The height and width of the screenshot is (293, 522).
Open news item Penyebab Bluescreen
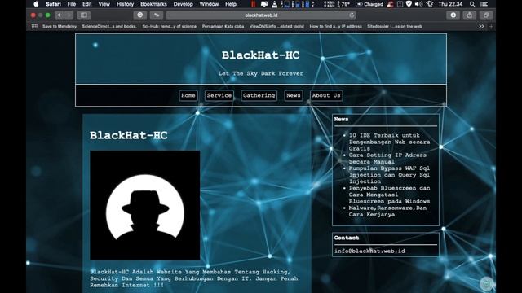pyautogui.click(x=389, y=195)
